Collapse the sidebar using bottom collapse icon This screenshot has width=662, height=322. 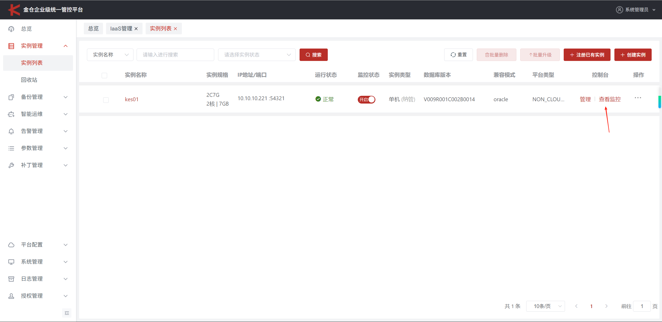coord(67,313)
